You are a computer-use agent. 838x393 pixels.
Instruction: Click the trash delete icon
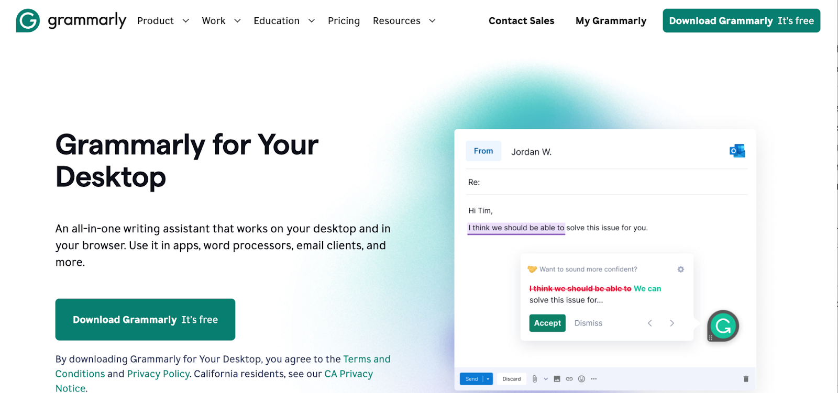[x=746, y=379]
